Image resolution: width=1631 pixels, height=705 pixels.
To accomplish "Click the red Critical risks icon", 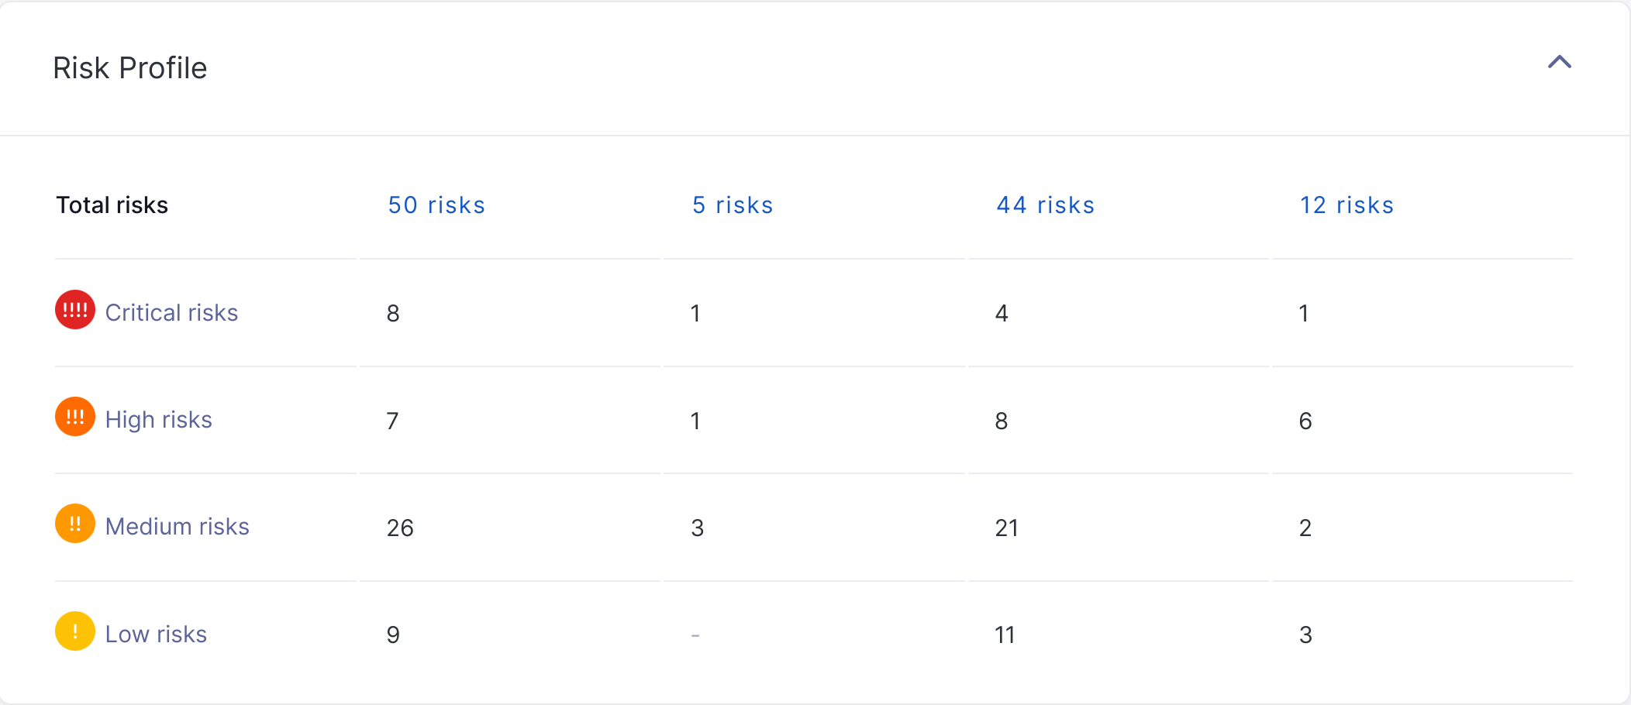I will coord(75,310).
